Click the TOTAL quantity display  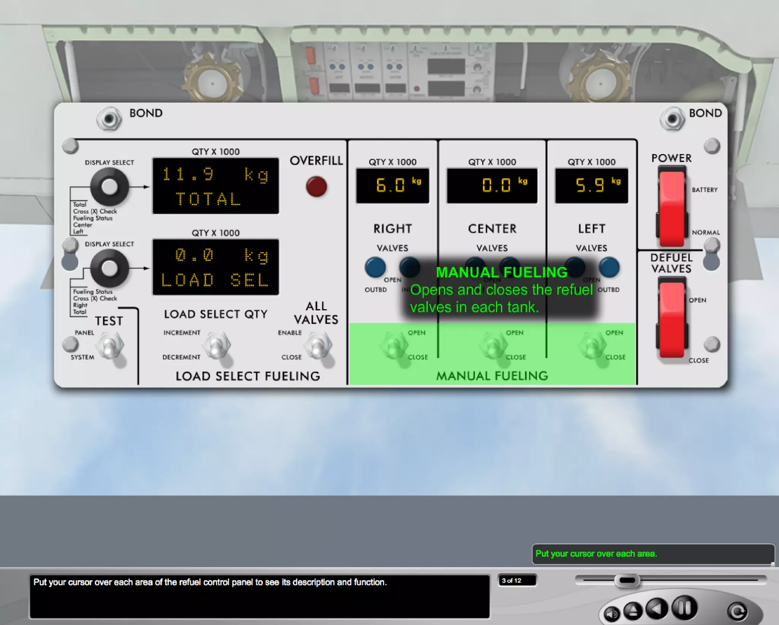[x=216, y=186]
